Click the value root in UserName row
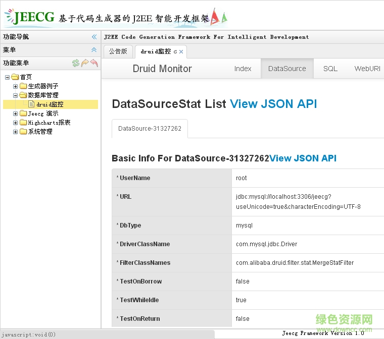This screenshot has width=384, height=339. tap(241, 178)
